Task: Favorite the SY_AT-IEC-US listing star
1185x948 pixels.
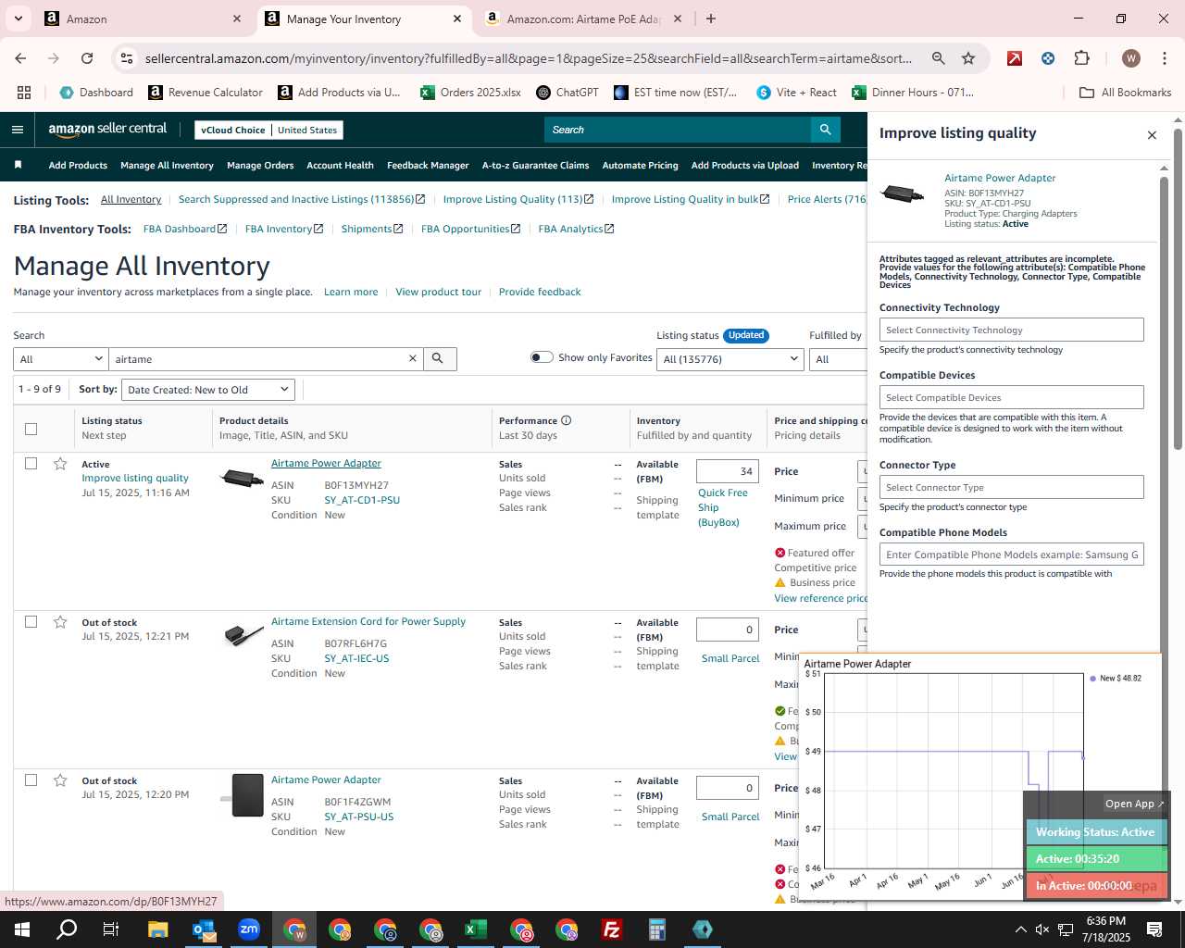Action: pyautogui.click(x=60, y=622)
